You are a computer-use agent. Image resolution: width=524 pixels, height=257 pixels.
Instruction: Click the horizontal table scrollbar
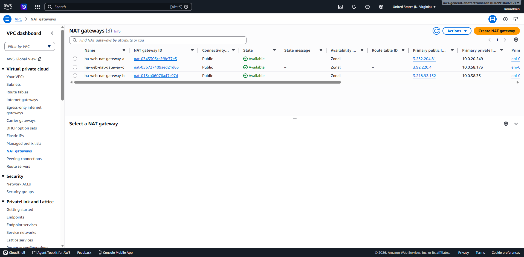click(x=207, y=82)
